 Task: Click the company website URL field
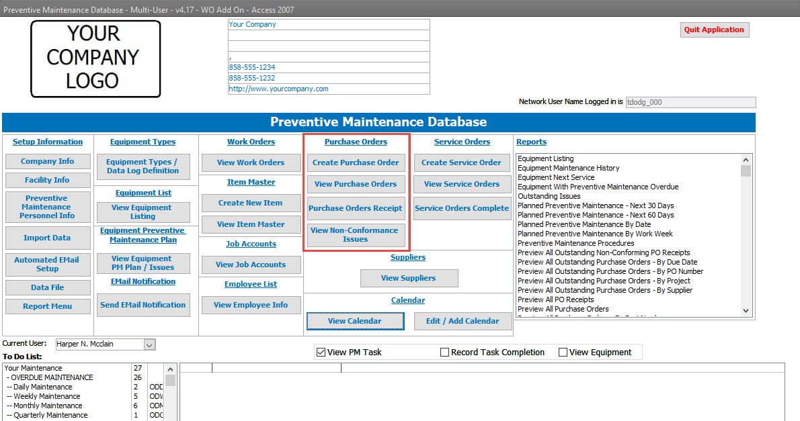tap(328, 89)
